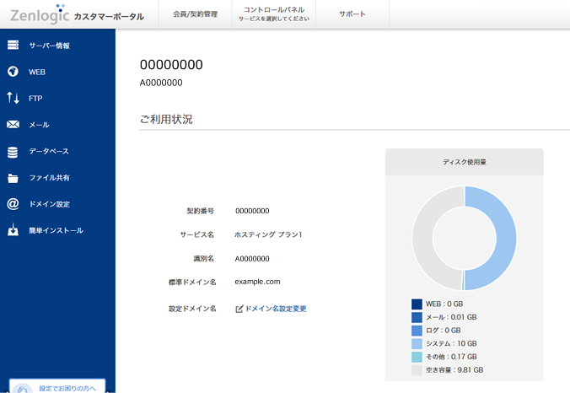The width and height of the screenshot is (570, 393).
Task: Click the server info icon in sidebar
Action: pos(13,45)
